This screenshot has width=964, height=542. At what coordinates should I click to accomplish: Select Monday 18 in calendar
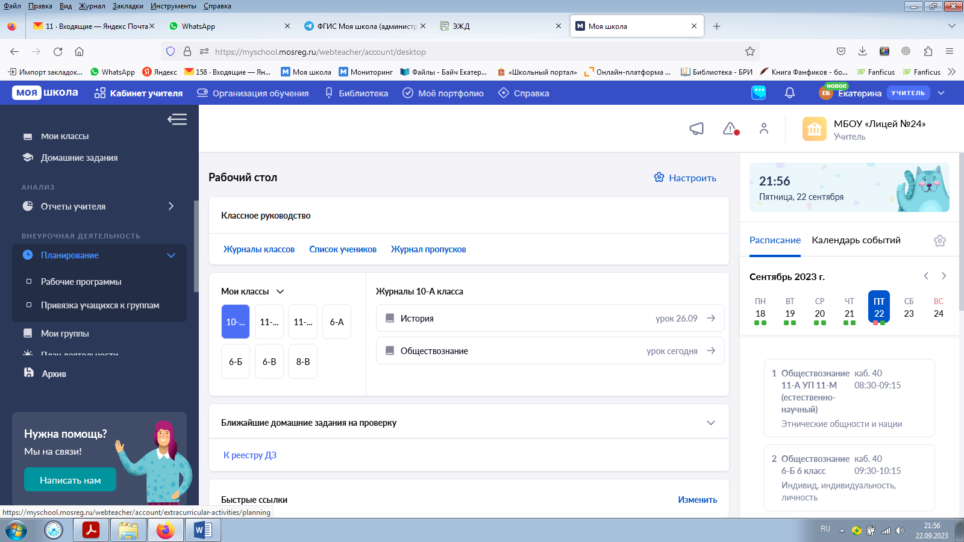[x=760, y=308]
